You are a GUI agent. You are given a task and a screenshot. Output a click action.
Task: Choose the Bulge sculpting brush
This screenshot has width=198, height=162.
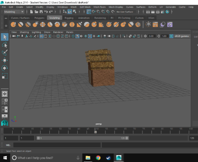[123, 24]
